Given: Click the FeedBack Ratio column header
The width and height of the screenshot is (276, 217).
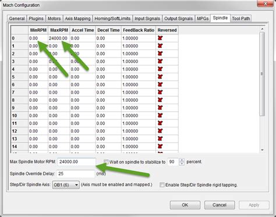Looking at the screenshot, I should [x=139, y=30].
